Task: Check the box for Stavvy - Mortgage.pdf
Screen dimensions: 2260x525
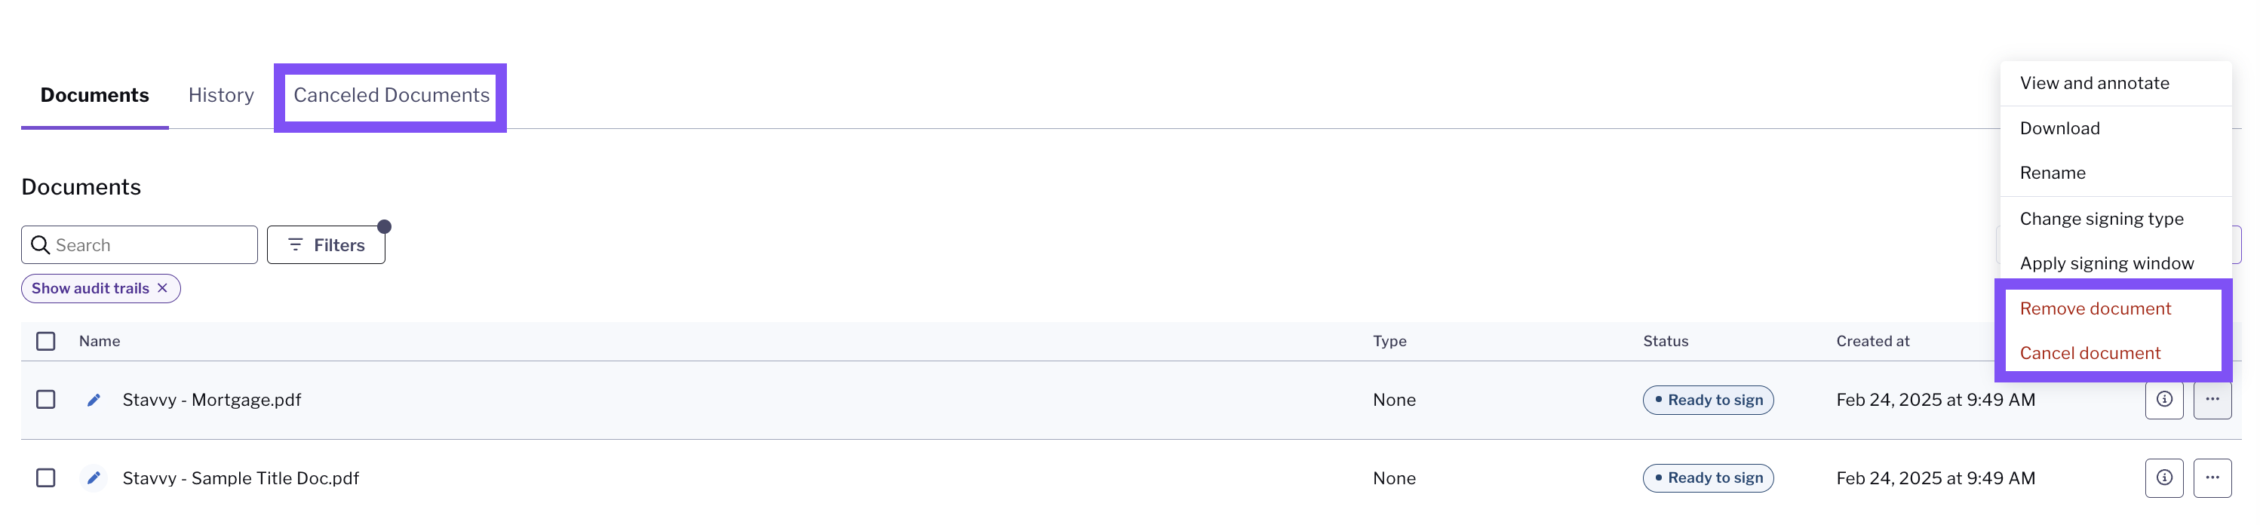Action: (x=45, y=400)
